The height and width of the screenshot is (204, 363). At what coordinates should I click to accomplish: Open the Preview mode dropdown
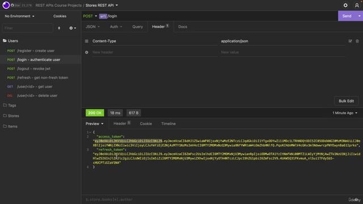[95, 124]
